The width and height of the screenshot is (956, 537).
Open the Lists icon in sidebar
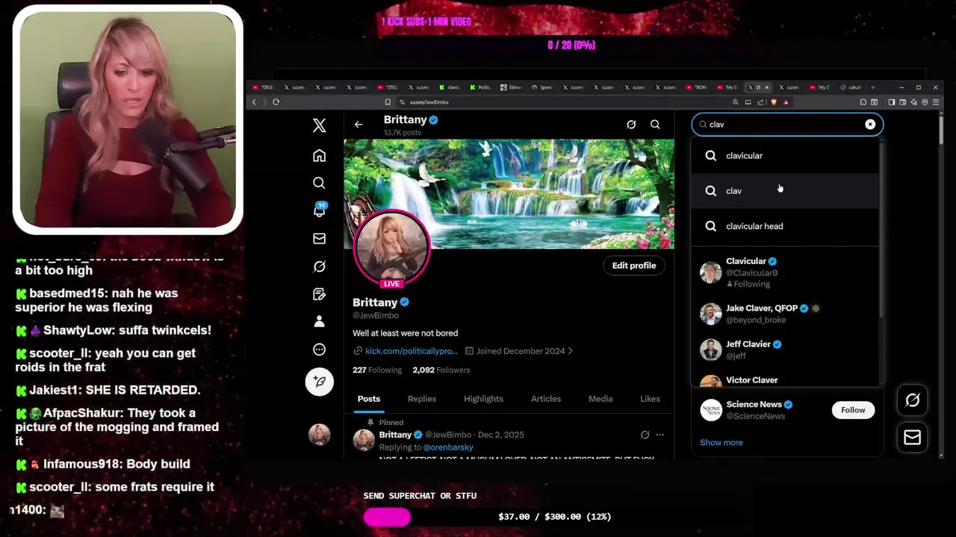click(319, 294)
